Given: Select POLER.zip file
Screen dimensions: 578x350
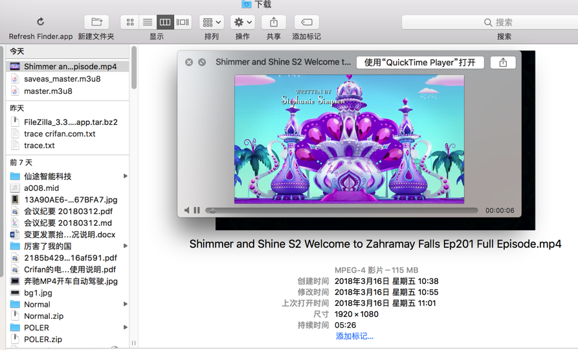Looking at the screenshot, I should point(67,339).
